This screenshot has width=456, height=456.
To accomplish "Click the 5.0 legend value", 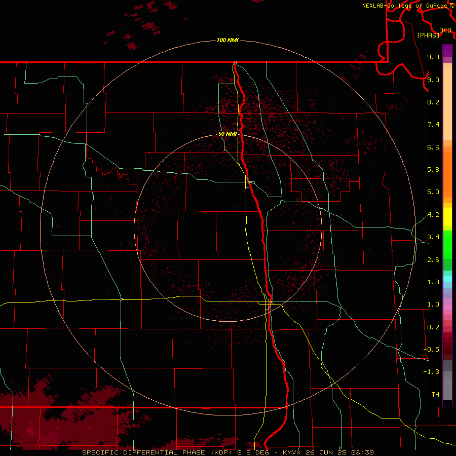I will pyautogui.click(x=433, y=192).
